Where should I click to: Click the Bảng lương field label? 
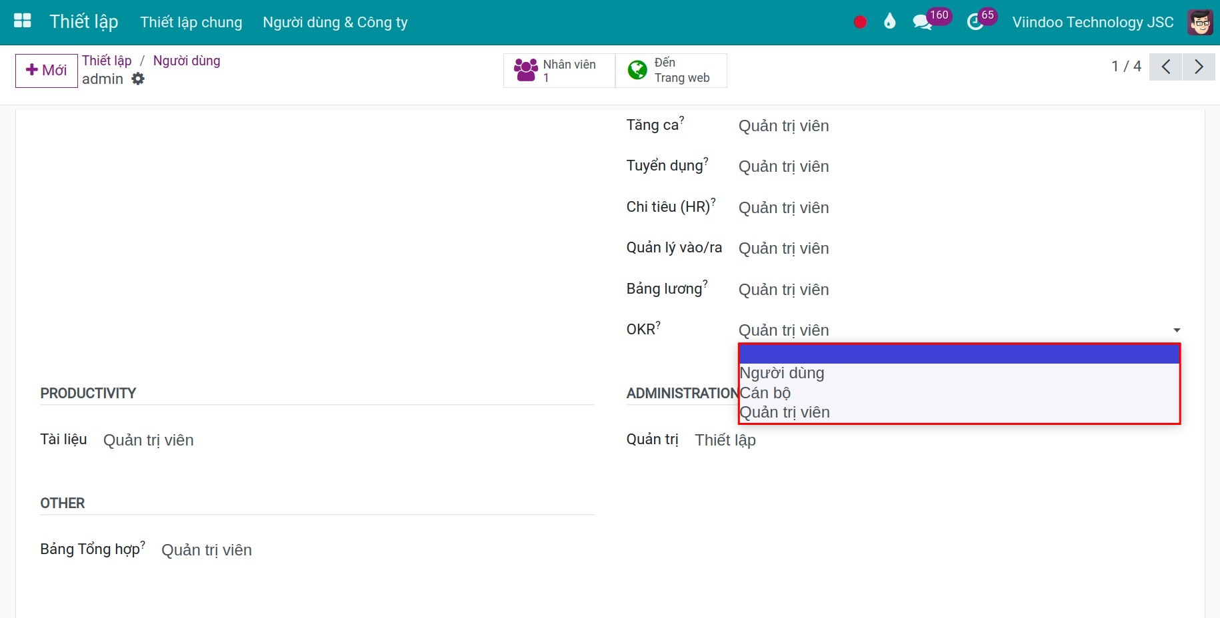[665, 289]
